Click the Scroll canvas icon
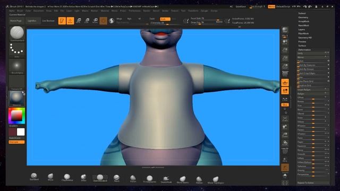 pos(285,42)
